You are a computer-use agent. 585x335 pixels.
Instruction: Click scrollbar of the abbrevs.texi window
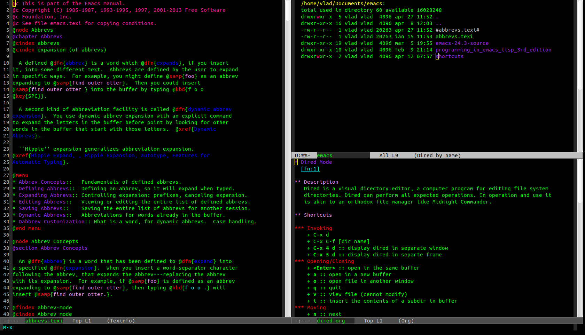pos(288,158)
